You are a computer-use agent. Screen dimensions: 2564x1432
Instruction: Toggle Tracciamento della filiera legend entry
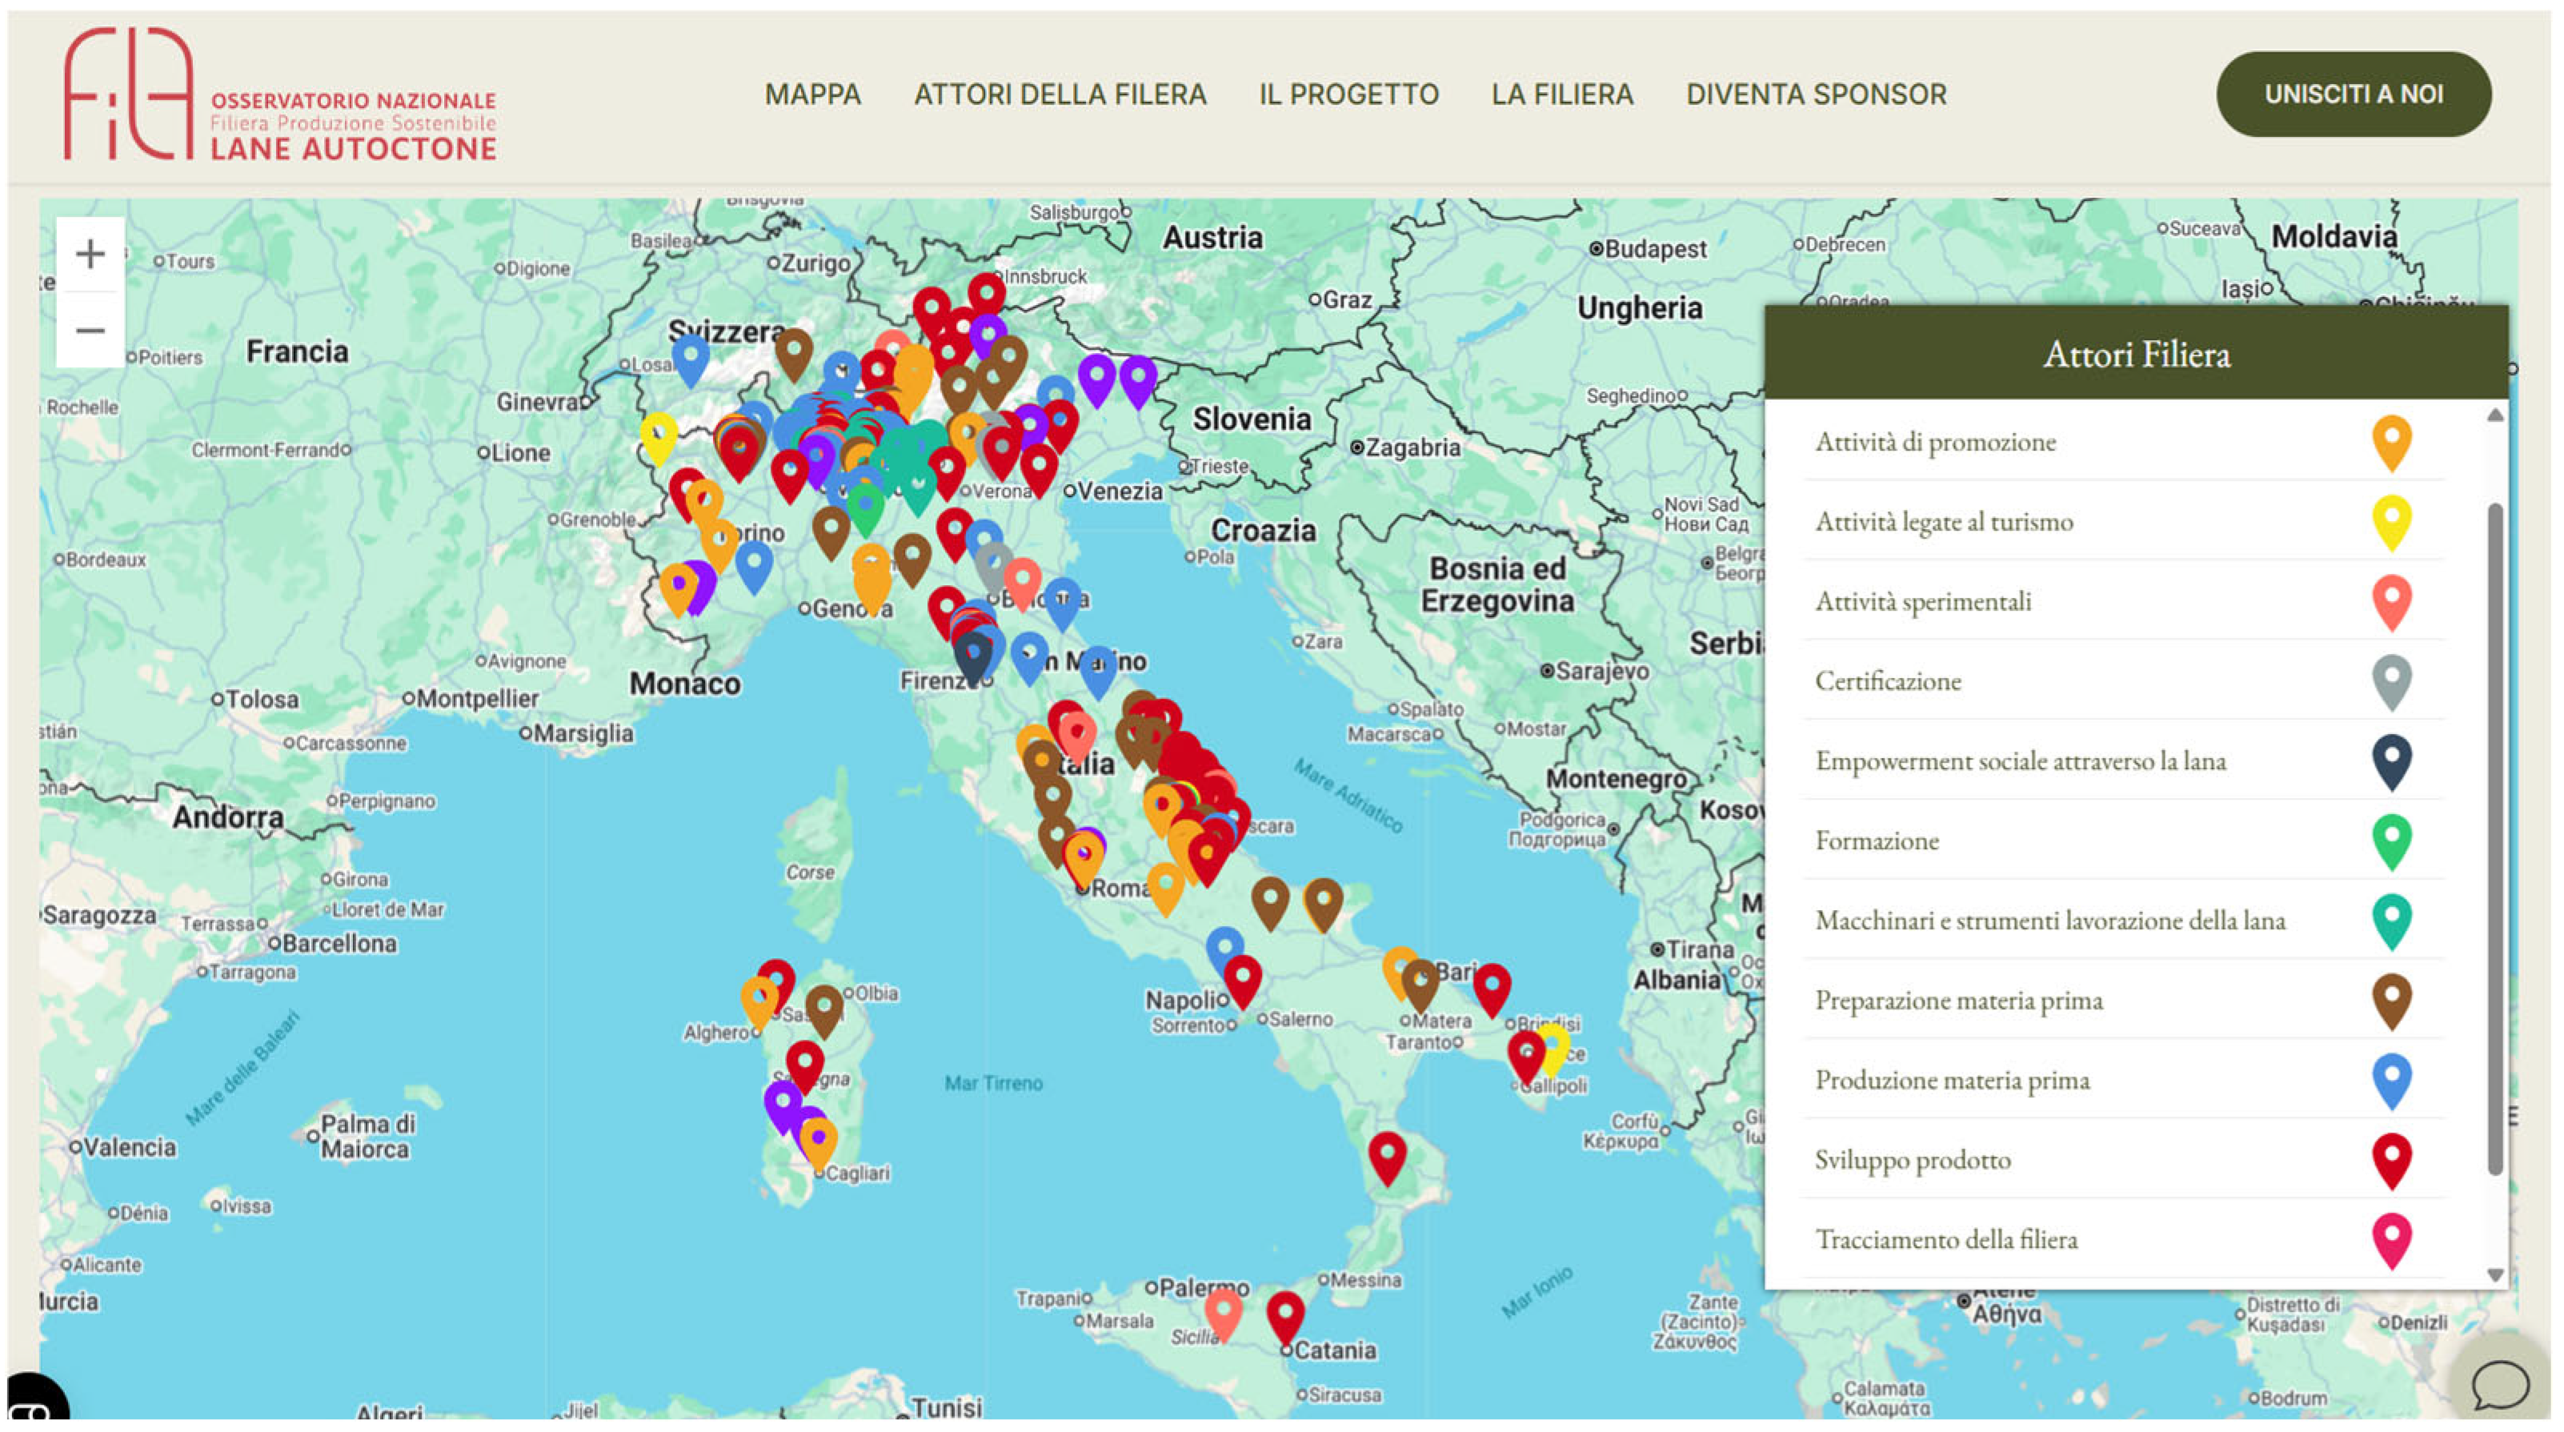[1946, 1239]
